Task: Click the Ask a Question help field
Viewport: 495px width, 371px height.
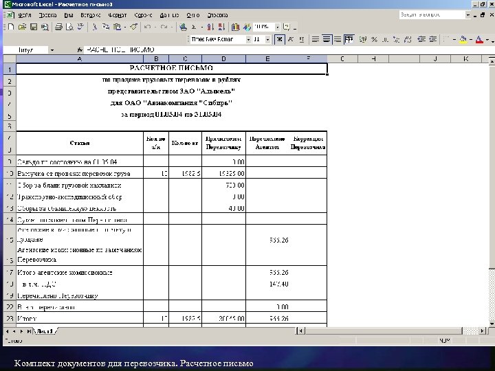Action: (x=432, y=15)
